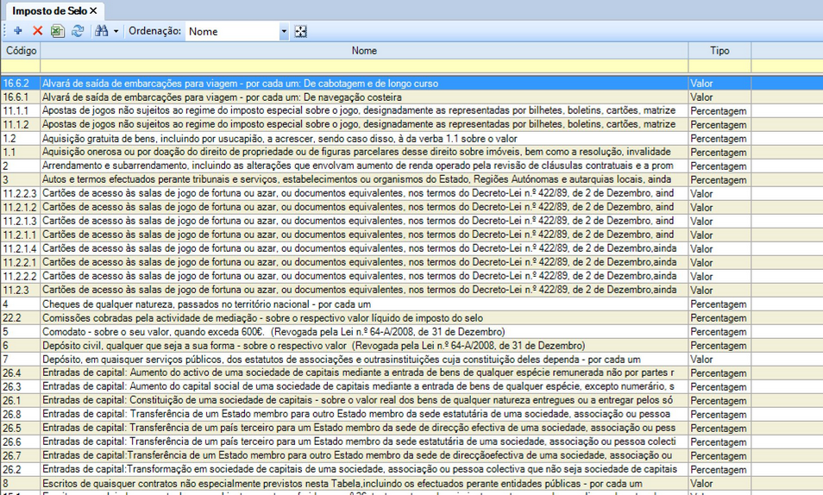Click Tipo 'Valor' in row 16.6.1
This screenshot has width=823, height=495.
(x=701, y=97)
